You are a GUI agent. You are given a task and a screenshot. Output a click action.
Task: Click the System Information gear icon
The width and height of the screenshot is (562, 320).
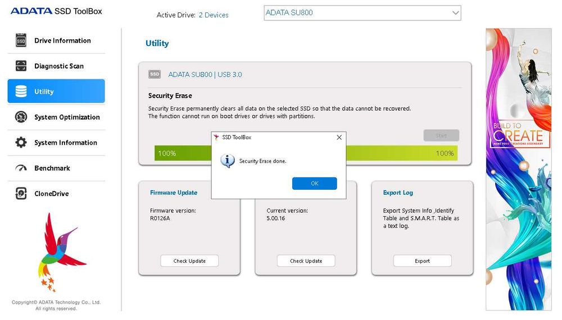pos(21,143)
